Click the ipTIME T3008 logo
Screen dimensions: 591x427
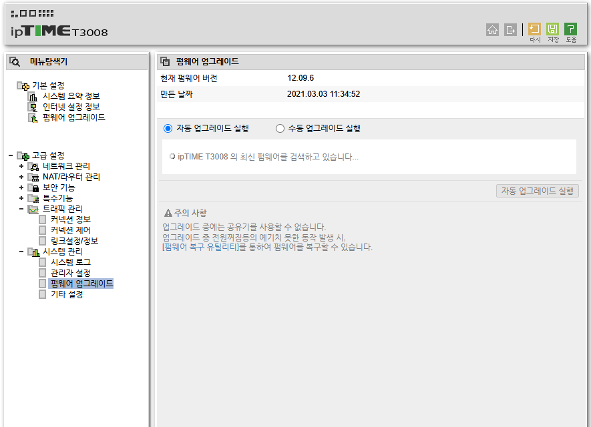(x=59, y=31)
